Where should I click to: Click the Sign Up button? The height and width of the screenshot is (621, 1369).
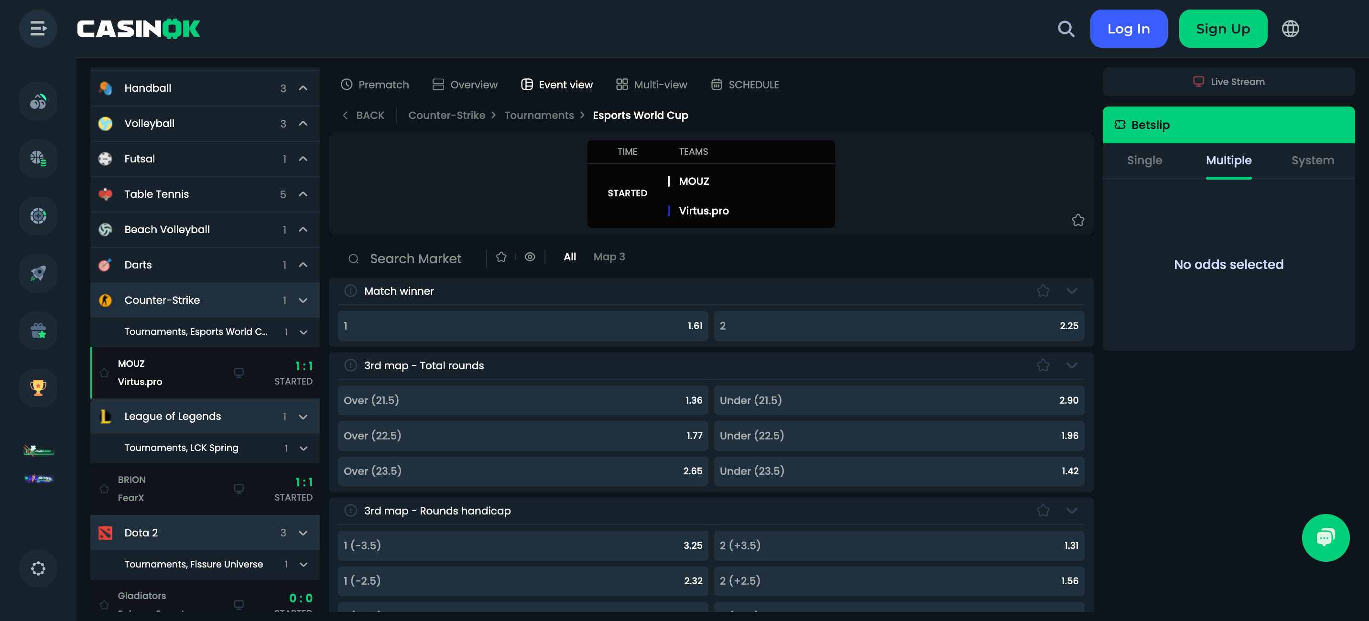click(1222, 29)
